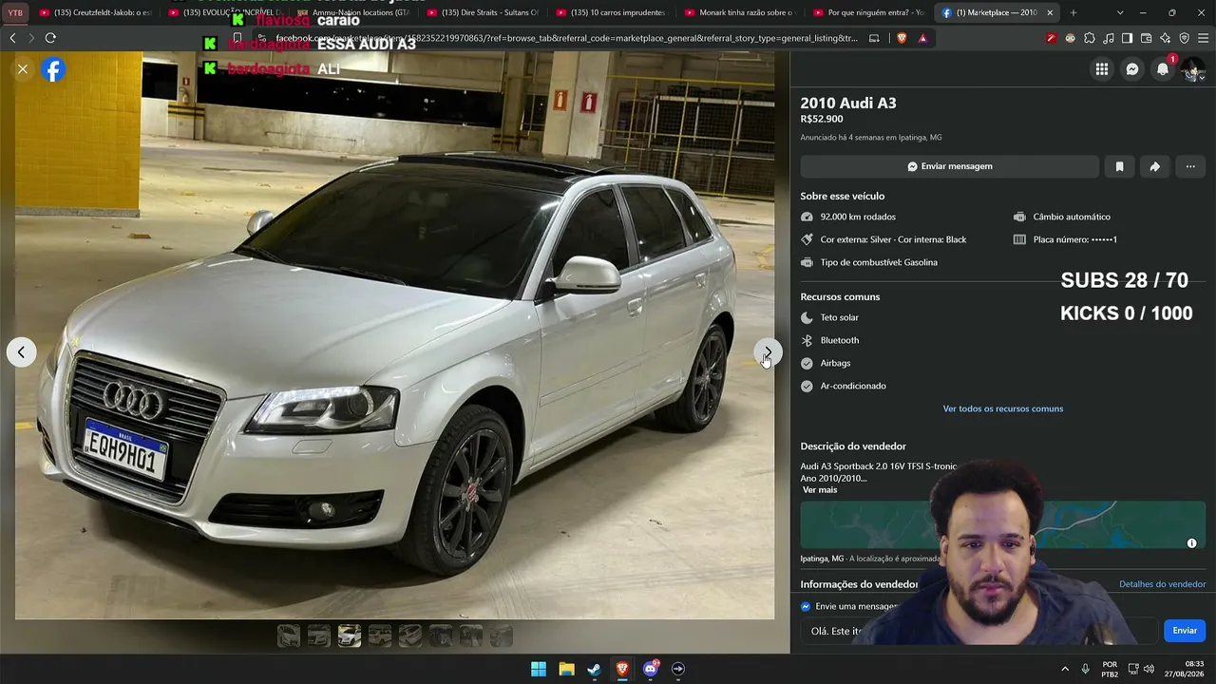
Task: Open seller details link
Action: click(x=1162, y=584)
